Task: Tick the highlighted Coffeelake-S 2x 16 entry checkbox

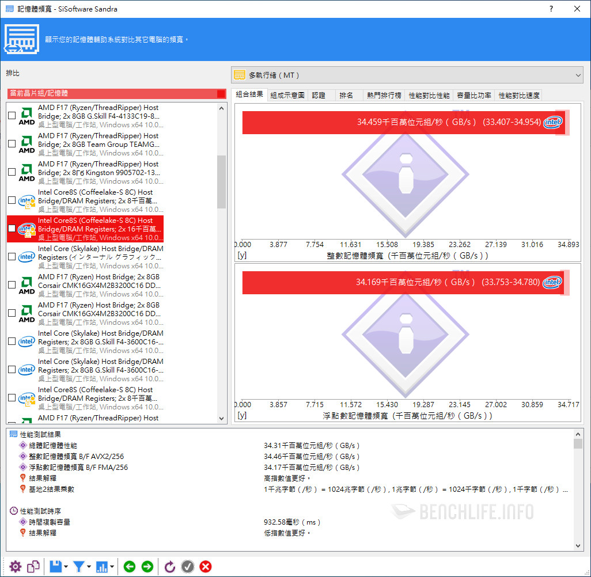Action: point(12,229)
